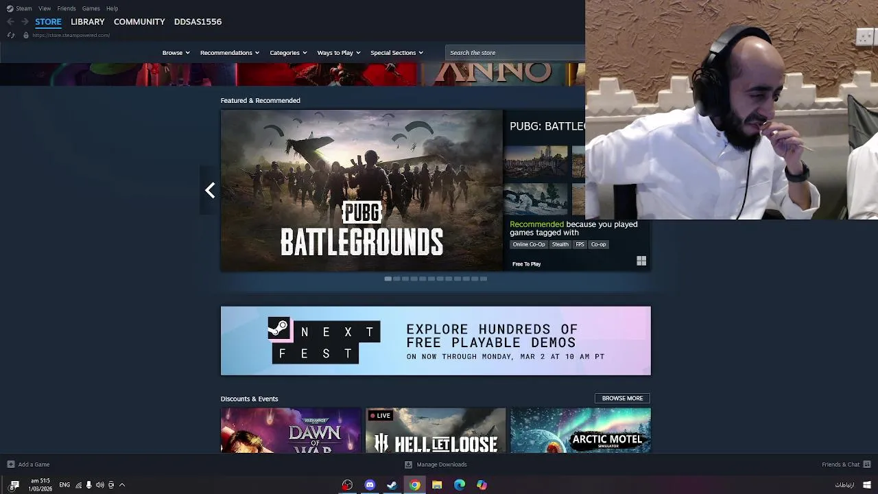This screenshot has width=878, height=494.
Task: Expand the Recommendations dropdown
Action: pos(230,53)
